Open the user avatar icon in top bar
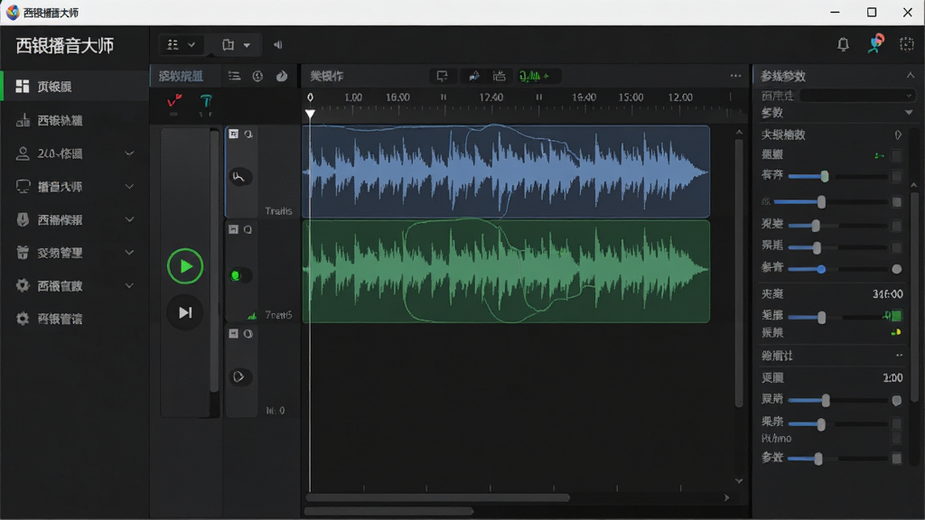Viewport: 925px width, 520px height. [876, 43]
